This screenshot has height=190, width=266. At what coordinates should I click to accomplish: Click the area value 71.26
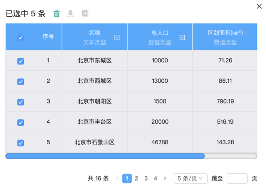(225, 60)
